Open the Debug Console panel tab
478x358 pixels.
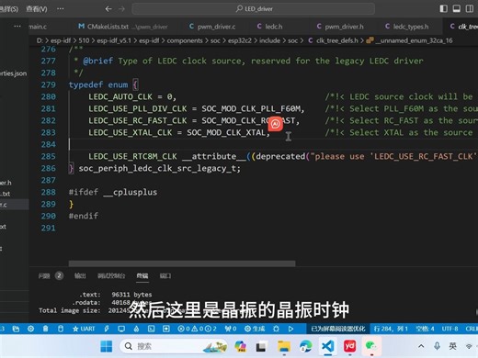pyautogui.click(x=111, y=275)
